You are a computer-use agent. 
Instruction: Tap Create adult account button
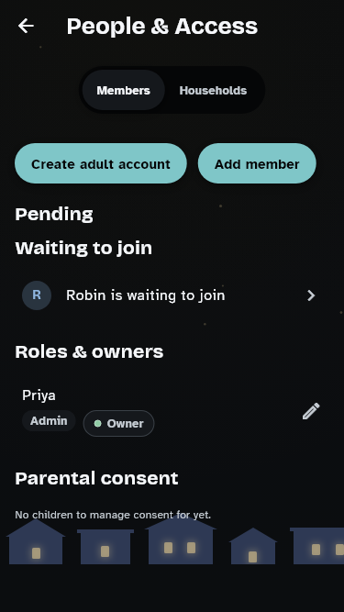coord(101,163)
